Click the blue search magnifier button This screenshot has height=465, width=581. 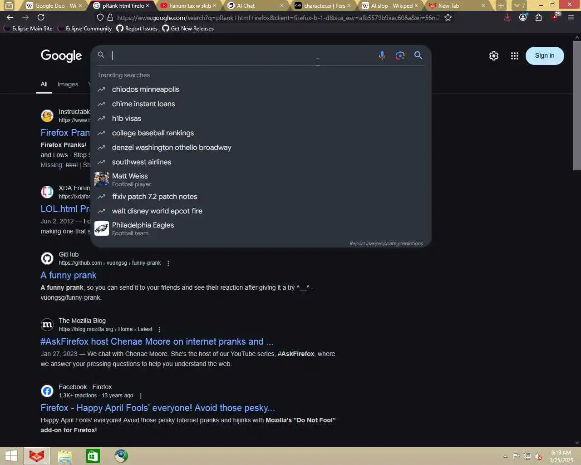tap(418, 55)
